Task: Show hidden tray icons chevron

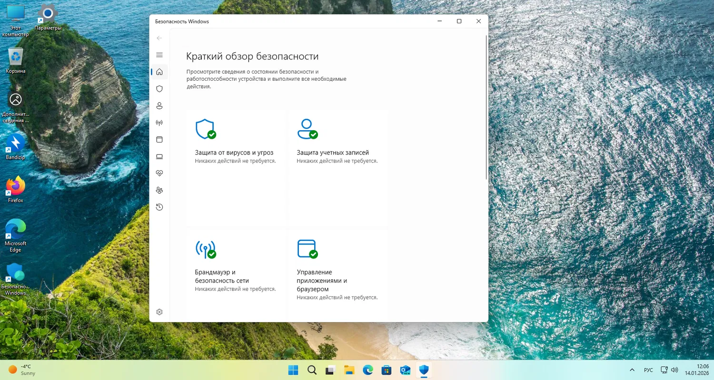Action: [632, 370]
